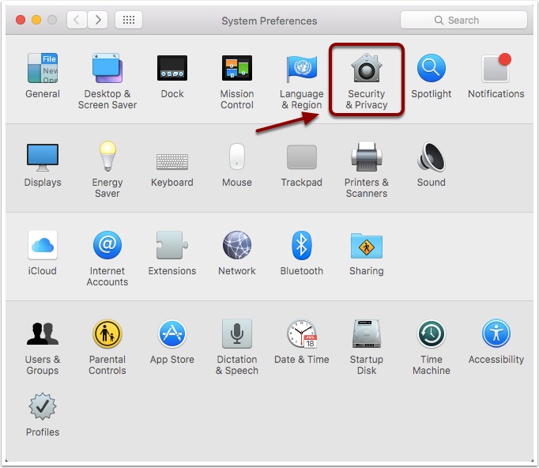
Task: Open the General preferences pane
Action: pyautogui.click(x=43, y=68)
